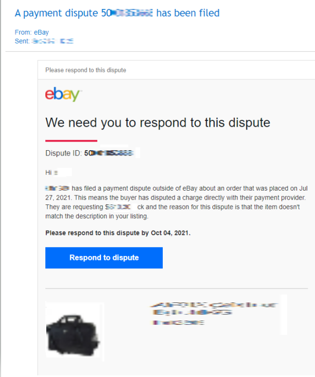Click the red accent line under the heading
This screenshot has height=377, width=315.
pyautogui.click(x=71, y=141)
